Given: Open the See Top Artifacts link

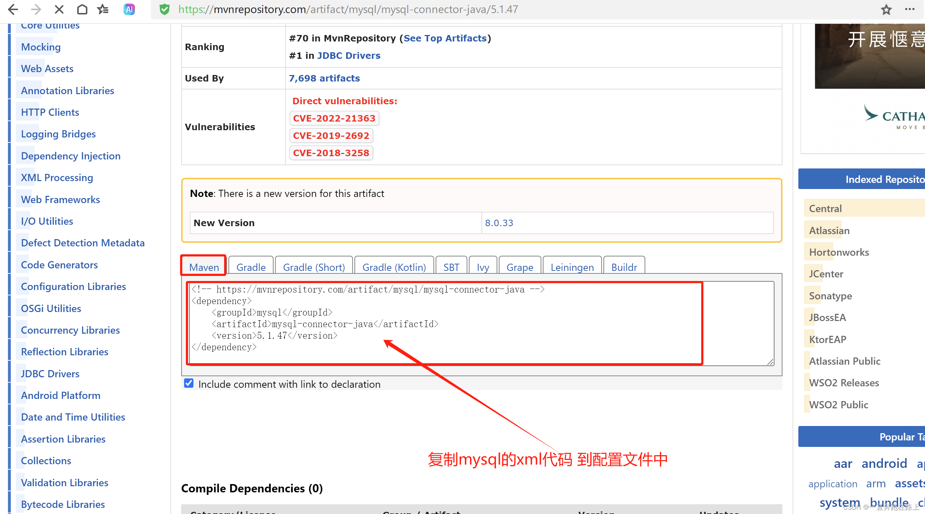Looking at the screenshot, I should pos(445,38).
